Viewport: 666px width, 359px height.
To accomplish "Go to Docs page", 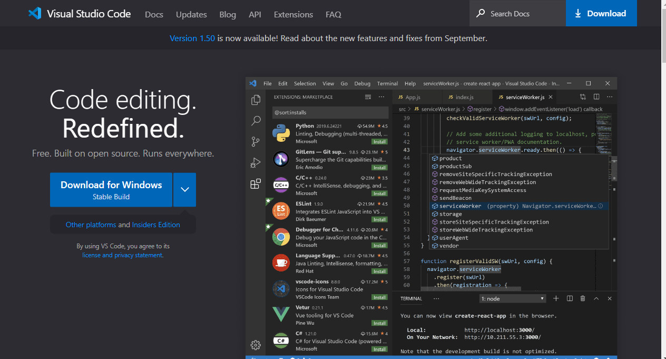I will pyautogui.click(x=154, y=14).
